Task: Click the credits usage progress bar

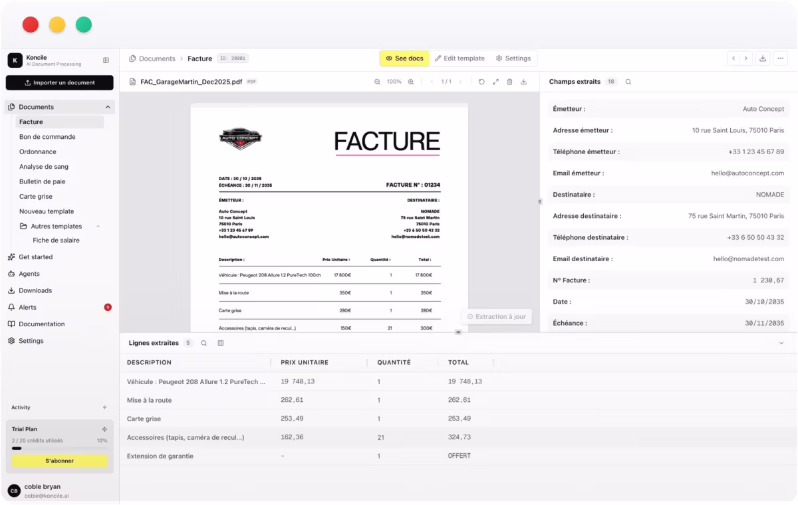Action: coord(60,449)
